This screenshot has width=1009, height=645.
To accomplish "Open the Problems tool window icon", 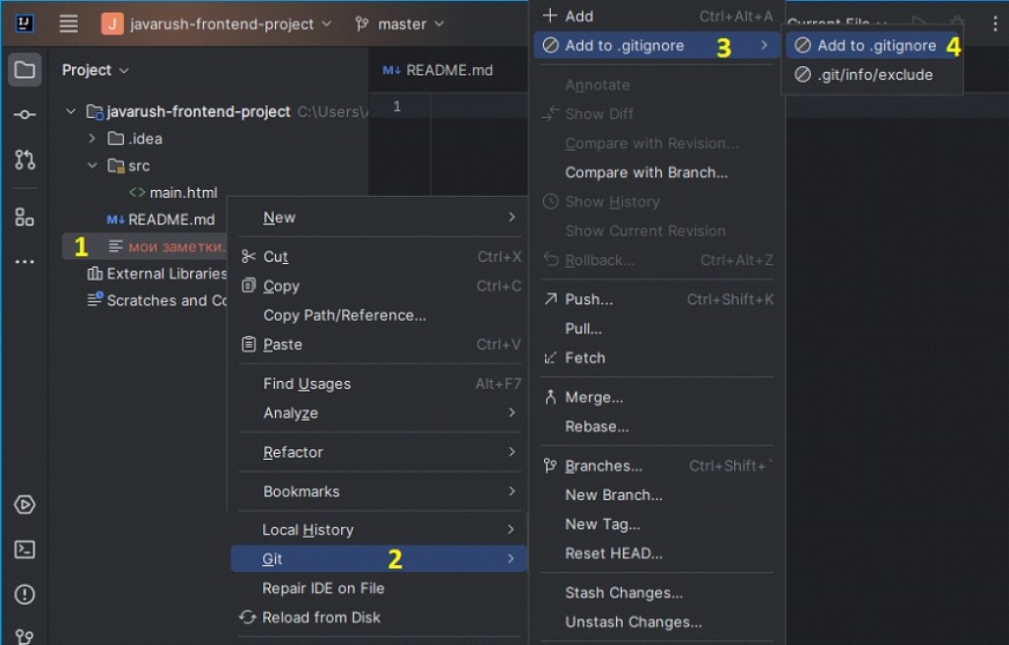I will [25, 594].
